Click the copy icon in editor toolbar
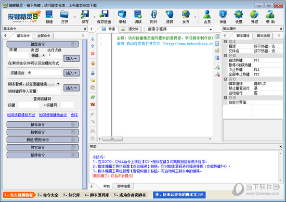286x202 pixels. tap(93, 80)
